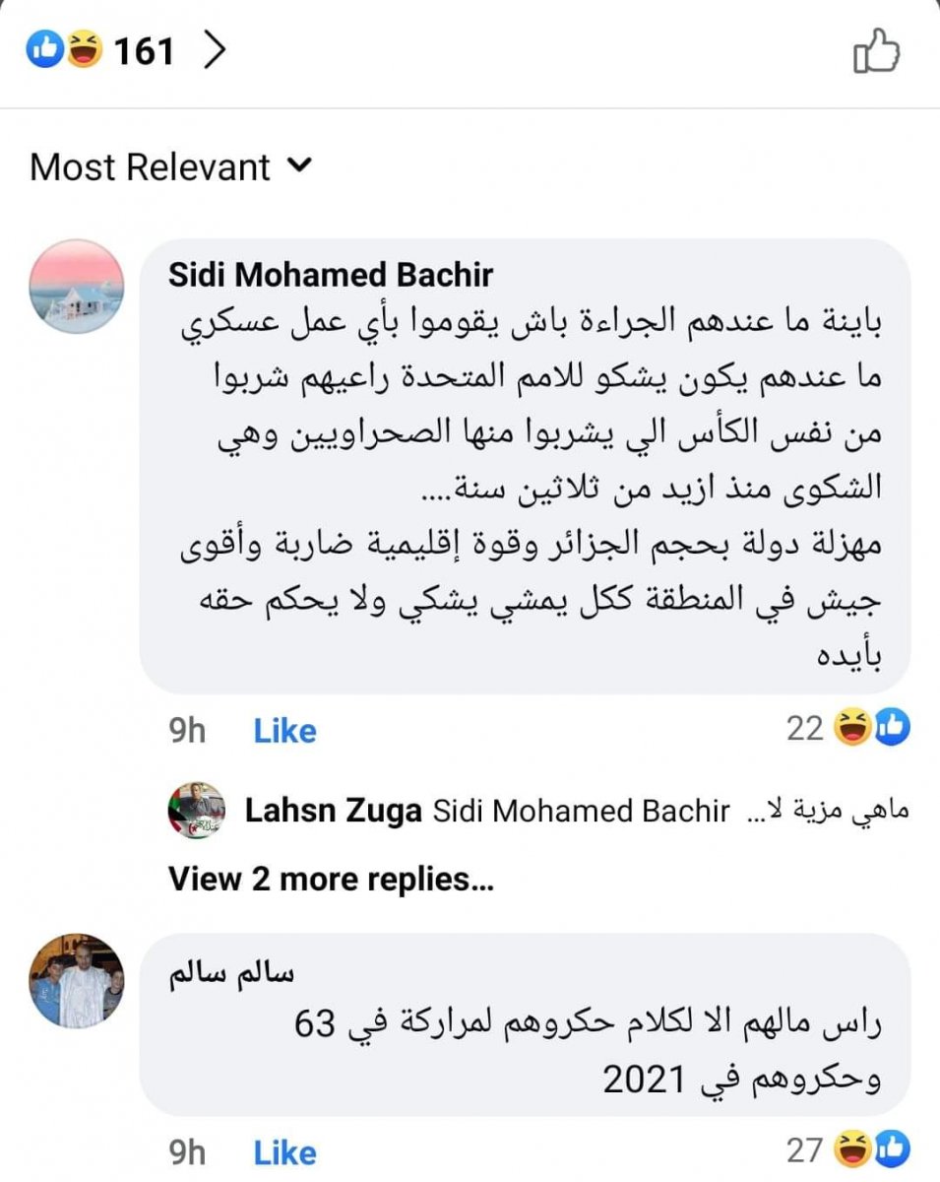Open Sidi Mohamed Bachir's profile name link
Image resolution: width=940 pixels, height=1182 pixels.
pos(331,275)
